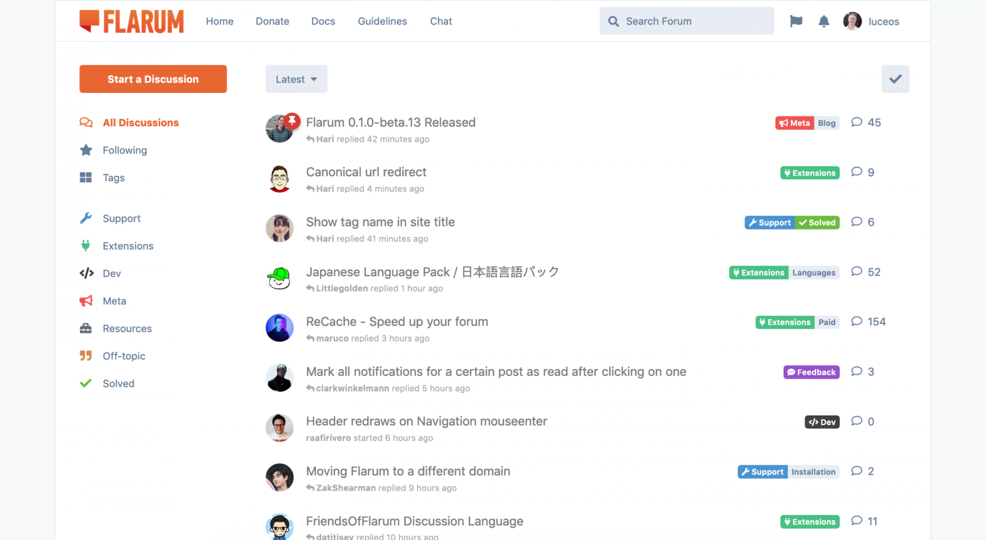This screenshot has height=540, width=986.
Task: Open the Resources briefcase icon in sidebar
Action: [86, 328]
